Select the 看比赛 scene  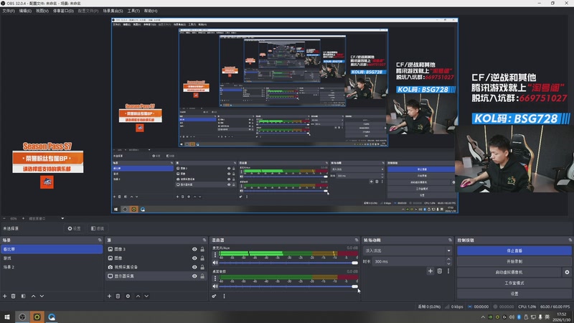[52, 249]
